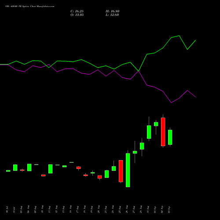220x220 pixels.
Task: Select the low value L: 12.60
Action: point(112,15)
